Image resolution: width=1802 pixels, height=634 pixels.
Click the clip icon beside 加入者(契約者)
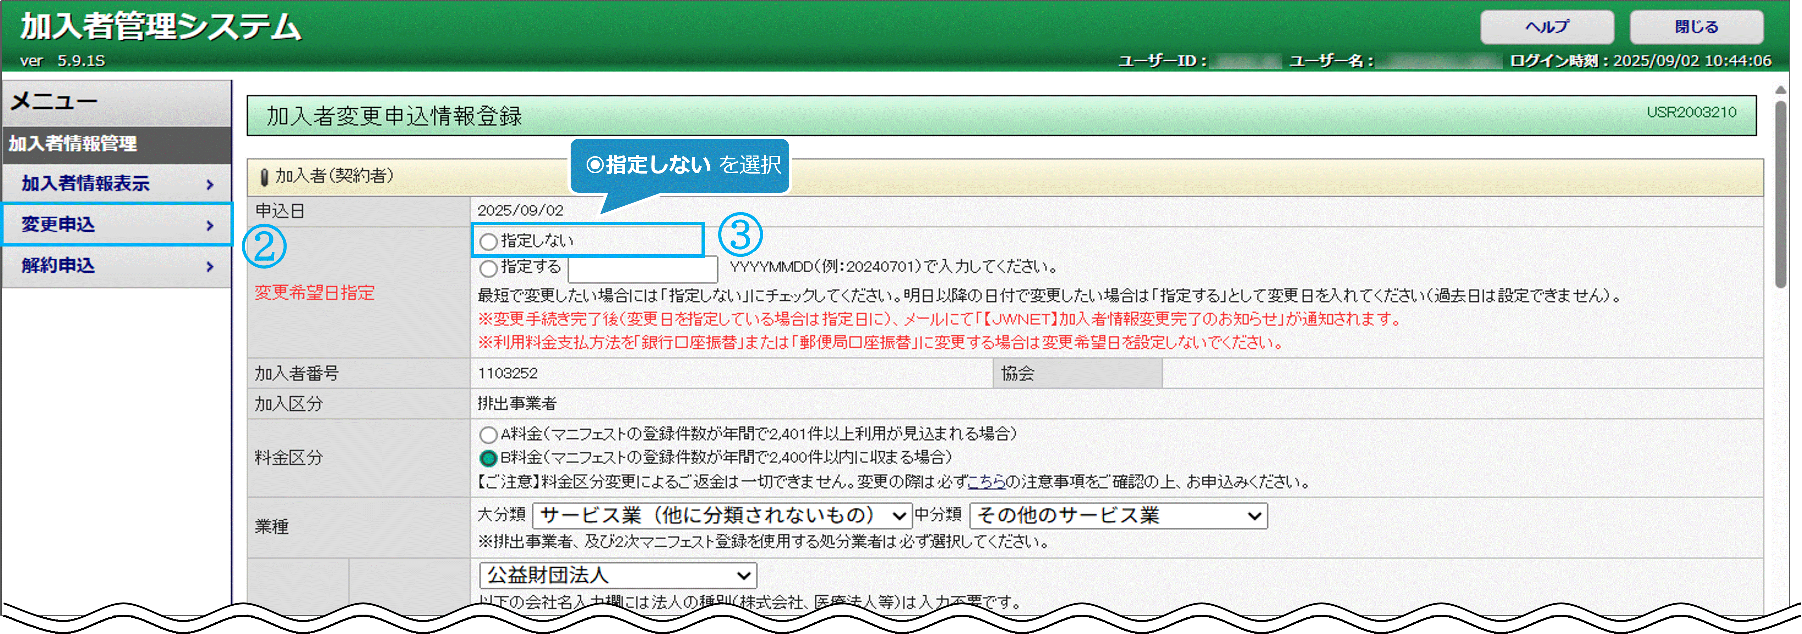click(x=264, y=177)
